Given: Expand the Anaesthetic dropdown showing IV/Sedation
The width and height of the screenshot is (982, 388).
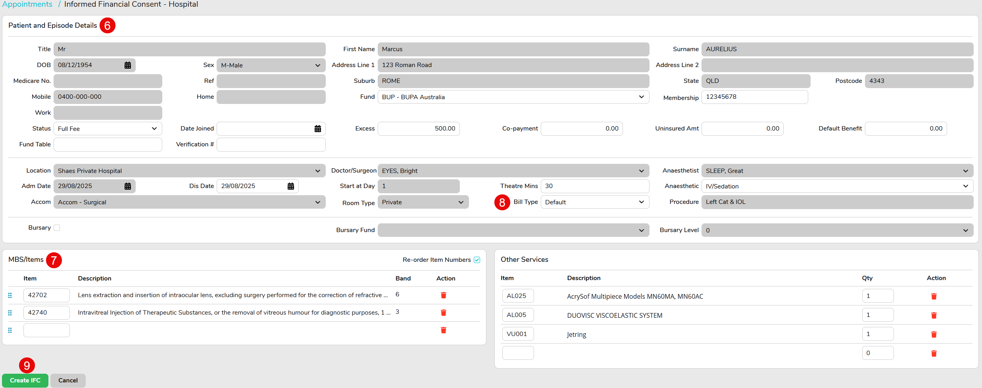Looking at the screenshot, I should 837,186.
